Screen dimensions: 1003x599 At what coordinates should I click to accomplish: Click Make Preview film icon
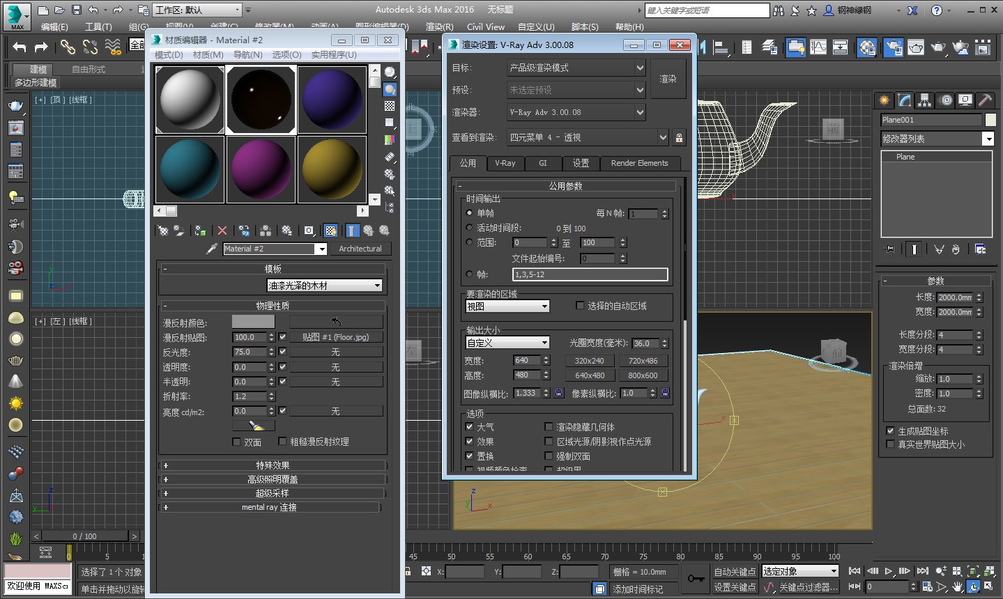pos(390,157)
